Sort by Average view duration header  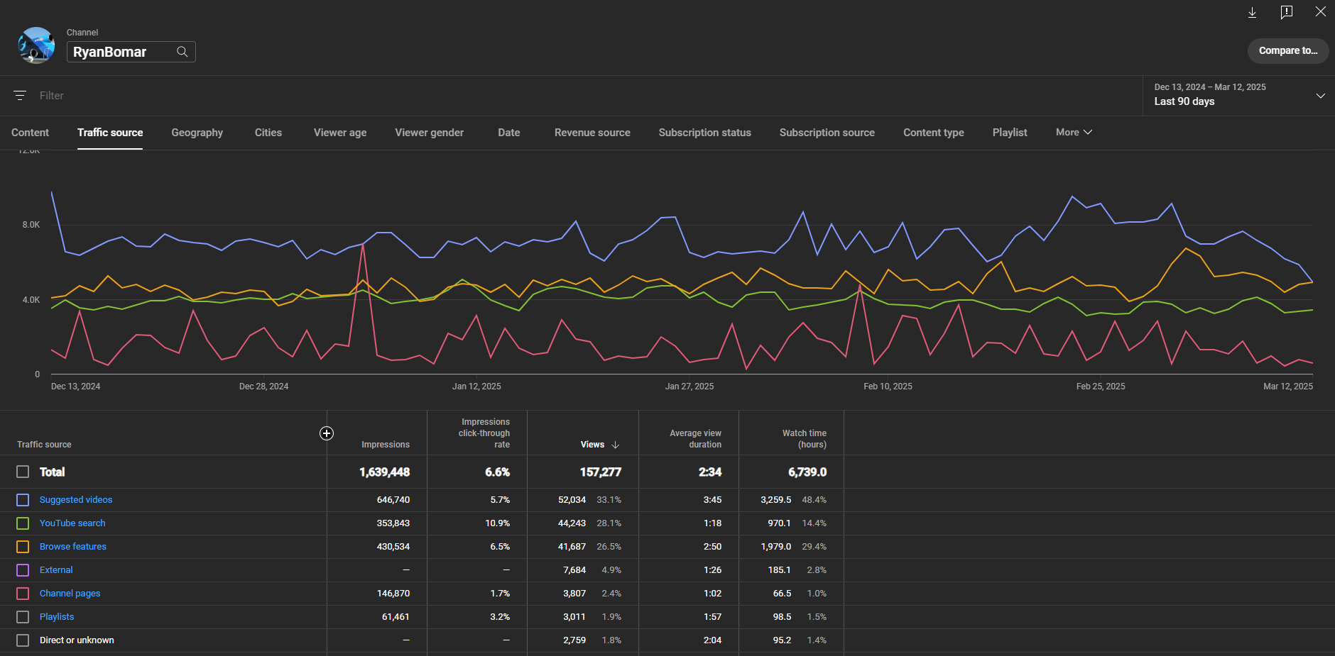695,439
